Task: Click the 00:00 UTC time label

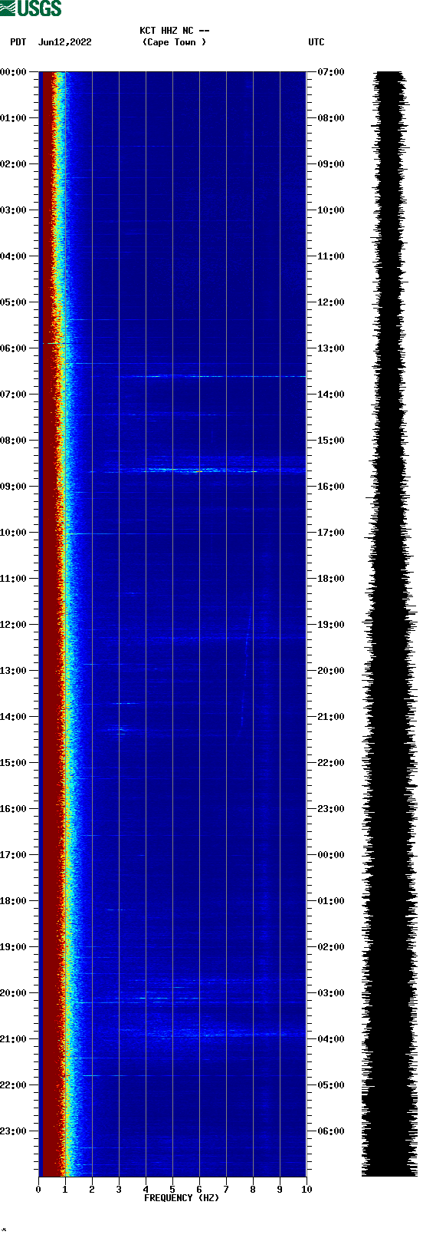Action: 331,855
